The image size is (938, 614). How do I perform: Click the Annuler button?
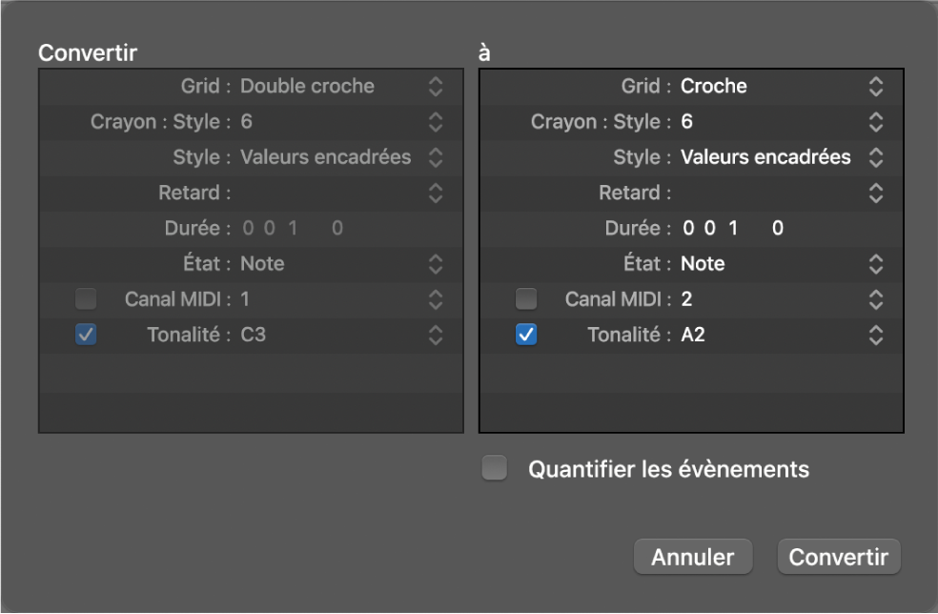[693, 556]
